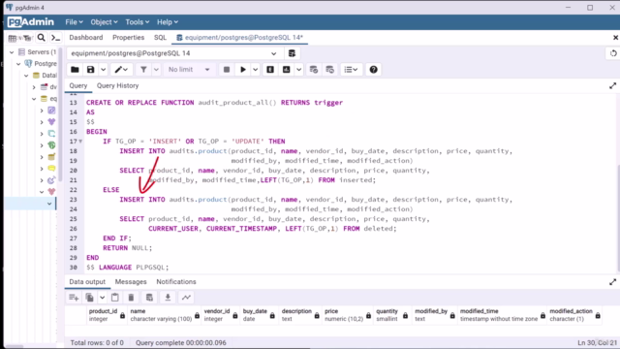Switch to the SQL tab

160,38
